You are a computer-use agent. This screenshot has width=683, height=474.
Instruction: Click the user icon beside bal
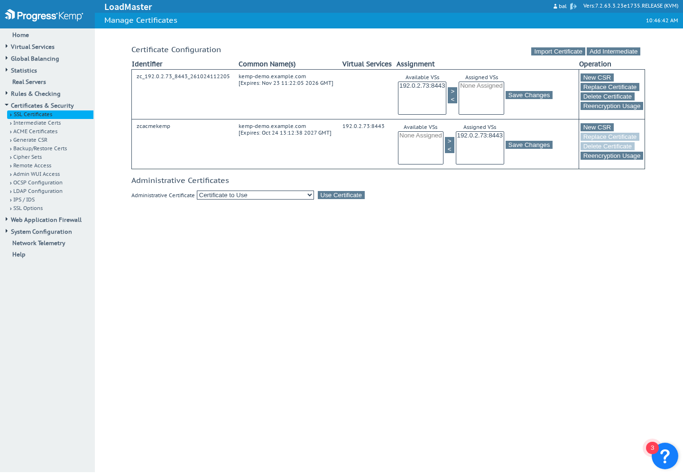click(555, 6)
